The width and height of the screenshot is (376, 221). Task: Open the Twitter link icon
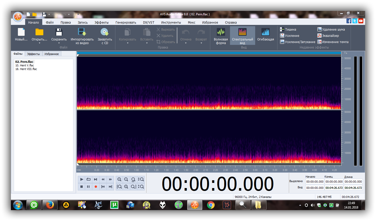coord(355,21)
